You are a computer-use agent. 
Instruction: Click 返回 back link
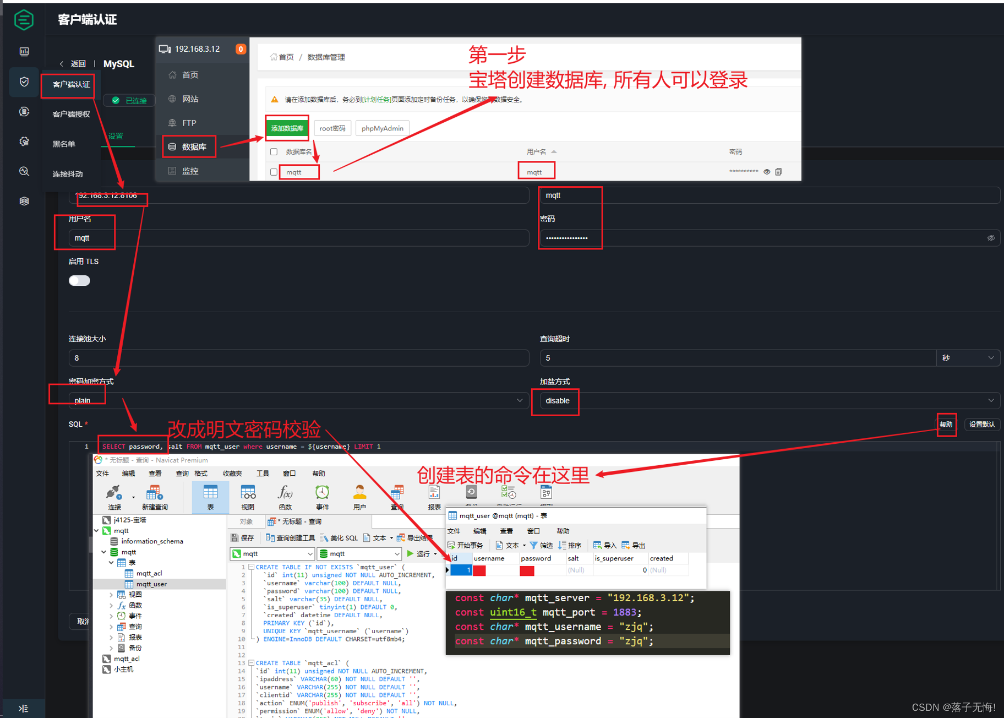coord(73,64)
